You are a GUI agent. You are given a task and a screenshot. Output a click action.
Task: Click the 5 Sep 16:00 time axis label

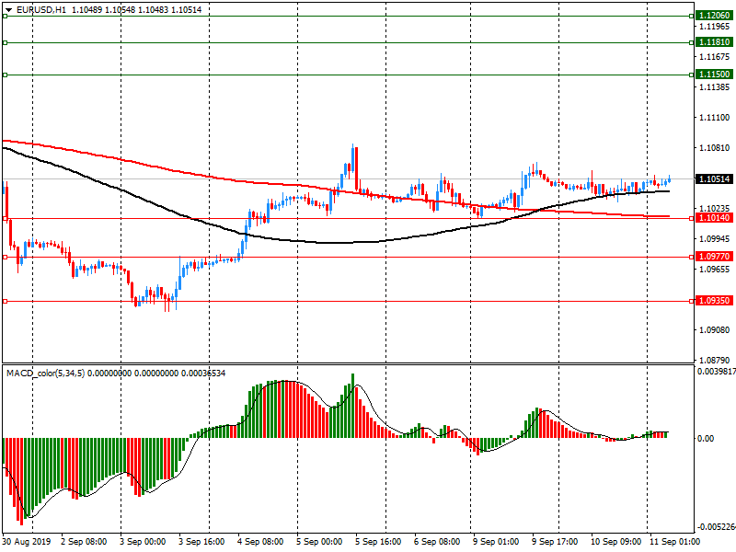pos(378,542)
